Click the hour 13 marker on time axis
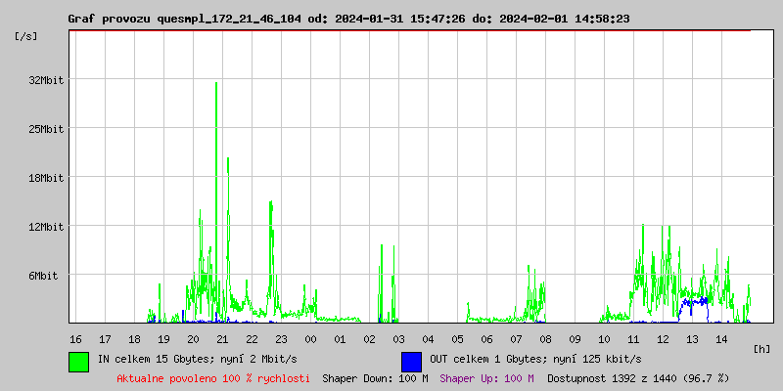Image resolution: width=783 pixels, height=391 pixels. 692,338
